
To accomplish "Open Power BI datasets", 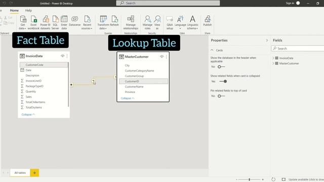I will tap(45, 22).
